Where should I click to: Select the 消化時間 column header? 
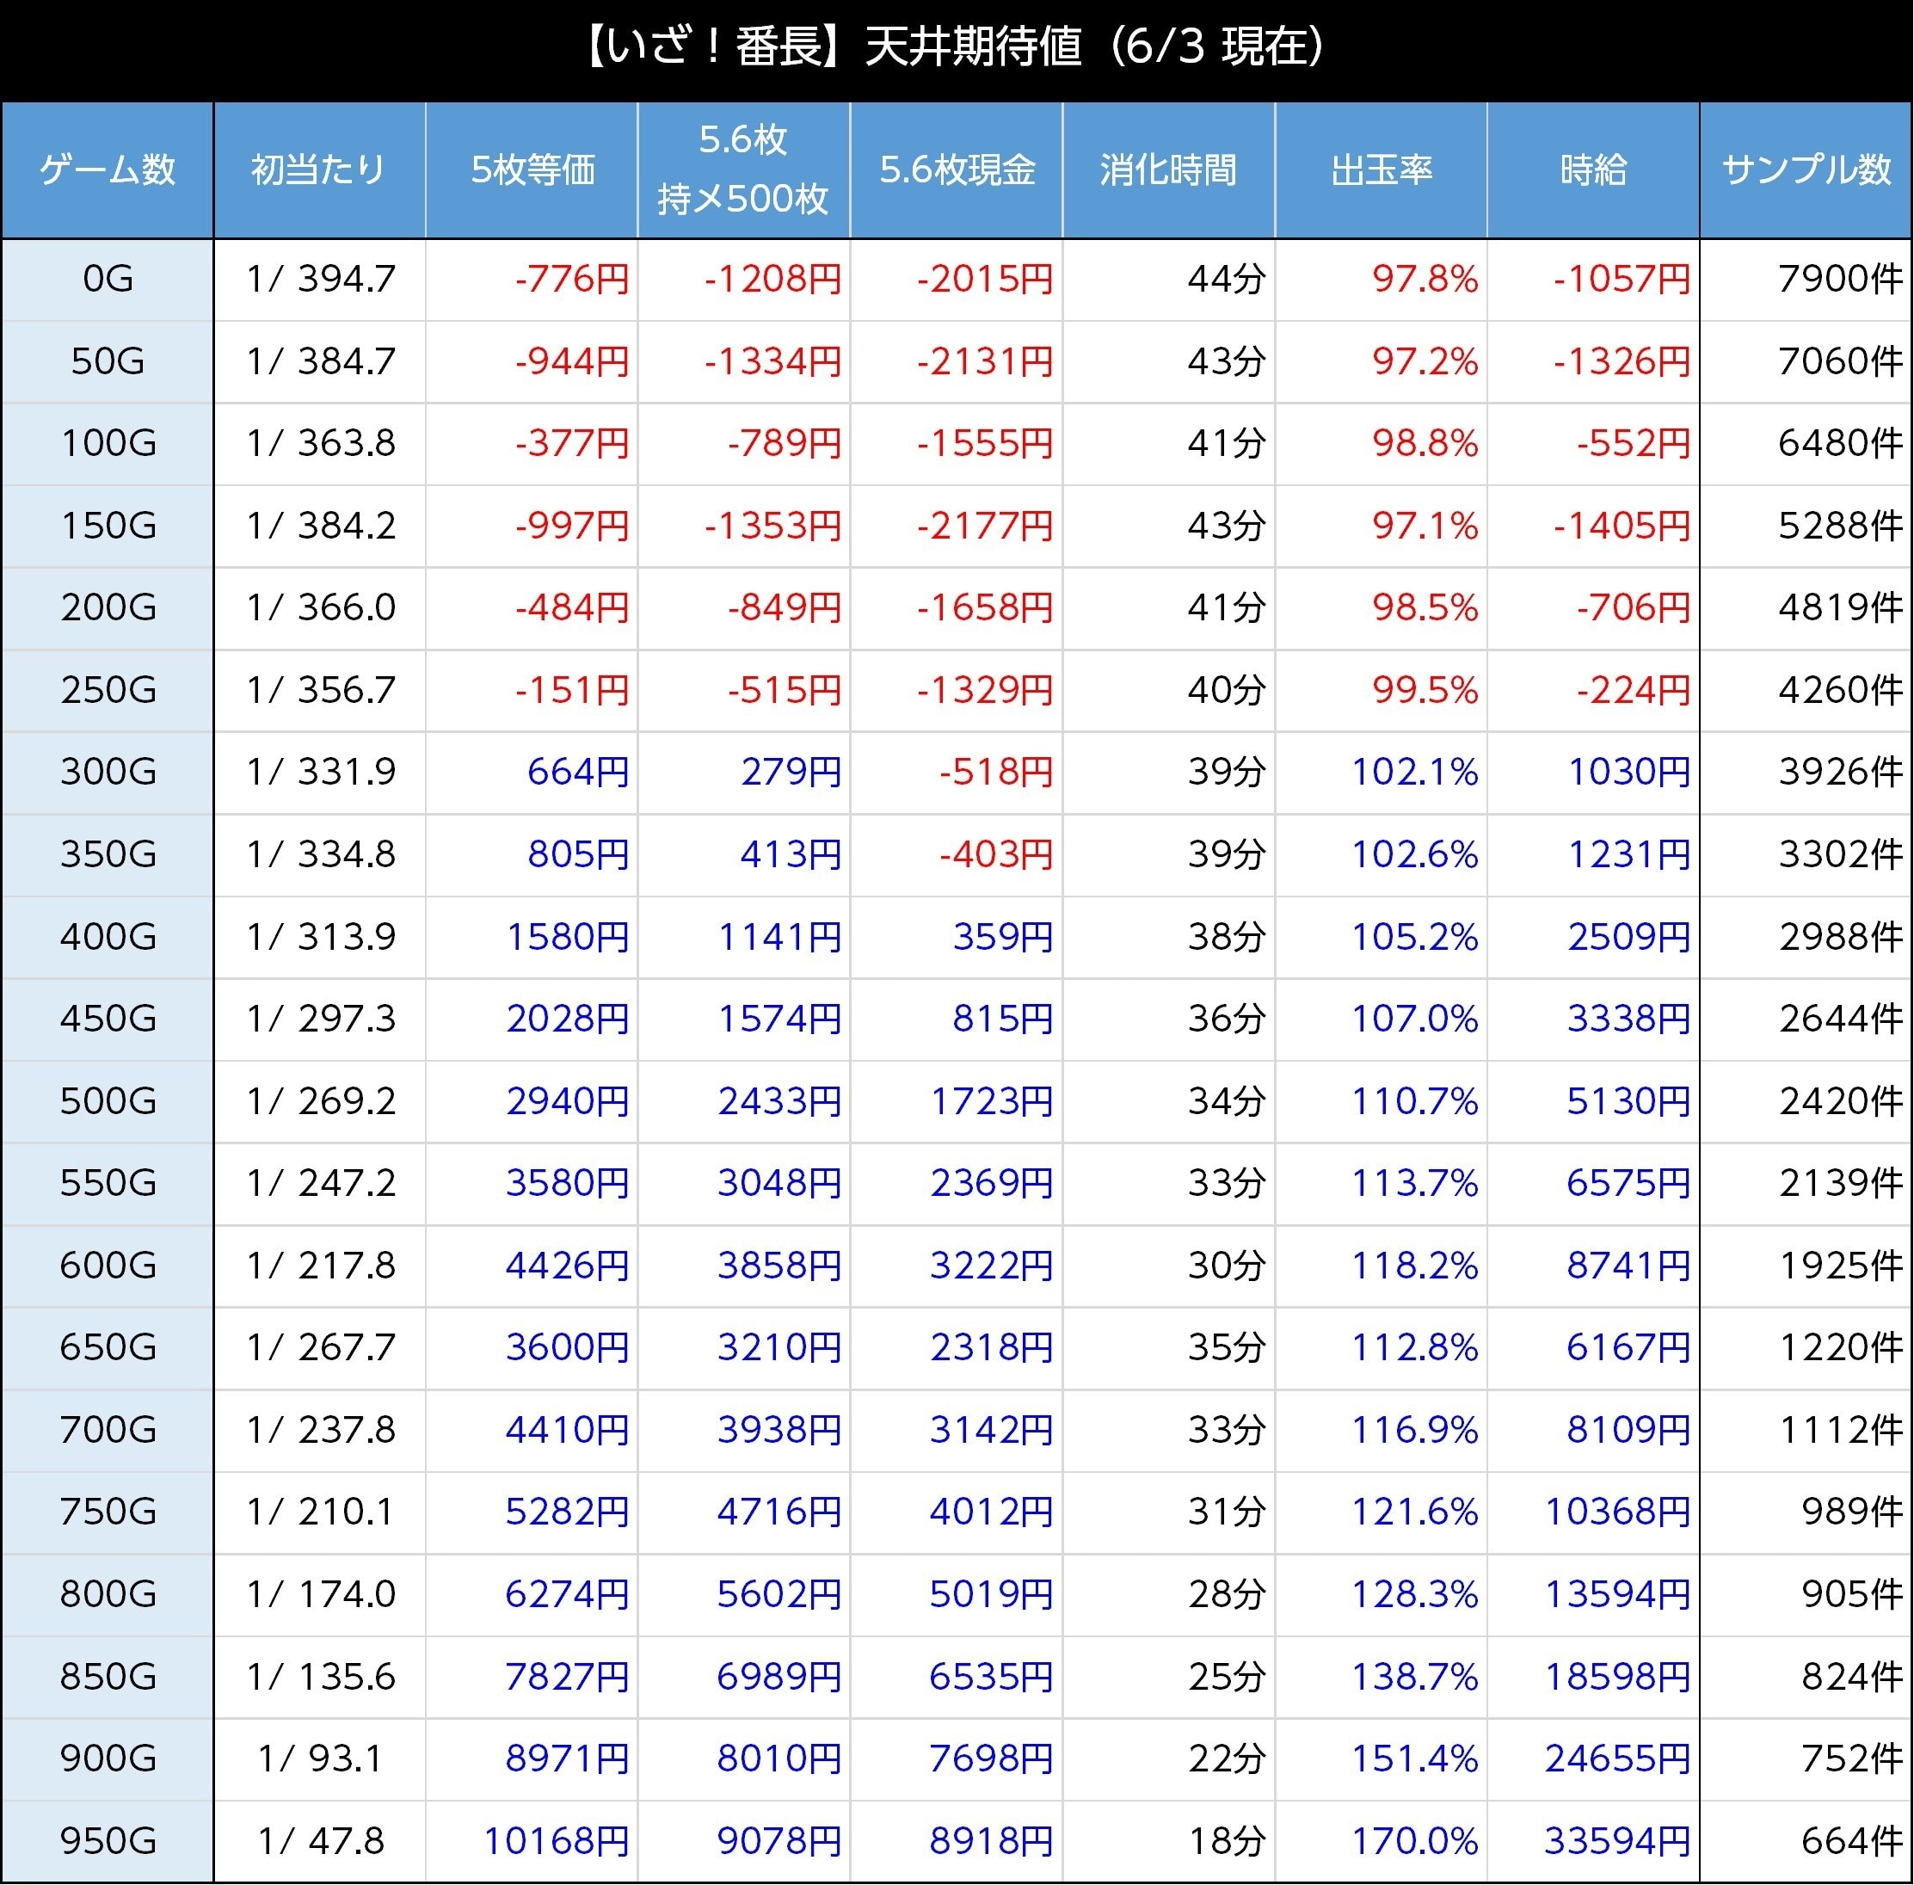tap(1169, 170)
